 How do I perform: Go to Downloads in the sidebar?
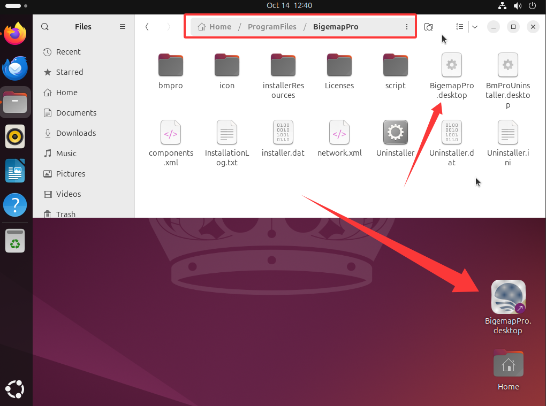(76, 133)
